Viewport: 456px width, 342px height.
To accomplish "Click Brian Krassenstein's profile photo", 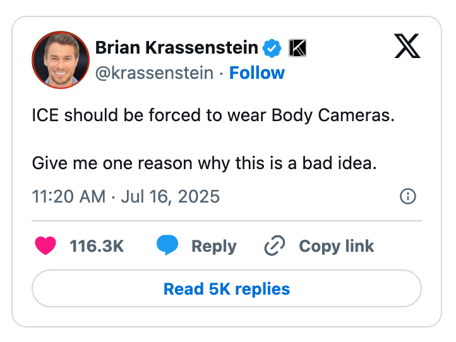I will point(61,60).
